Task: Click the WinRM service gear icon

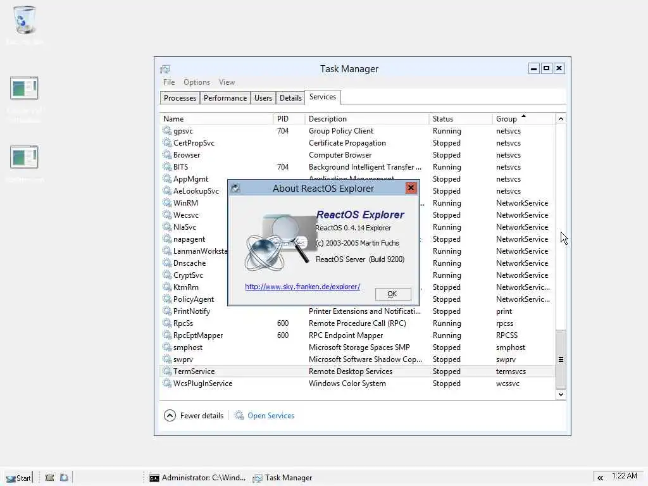Action: point(167,202)
